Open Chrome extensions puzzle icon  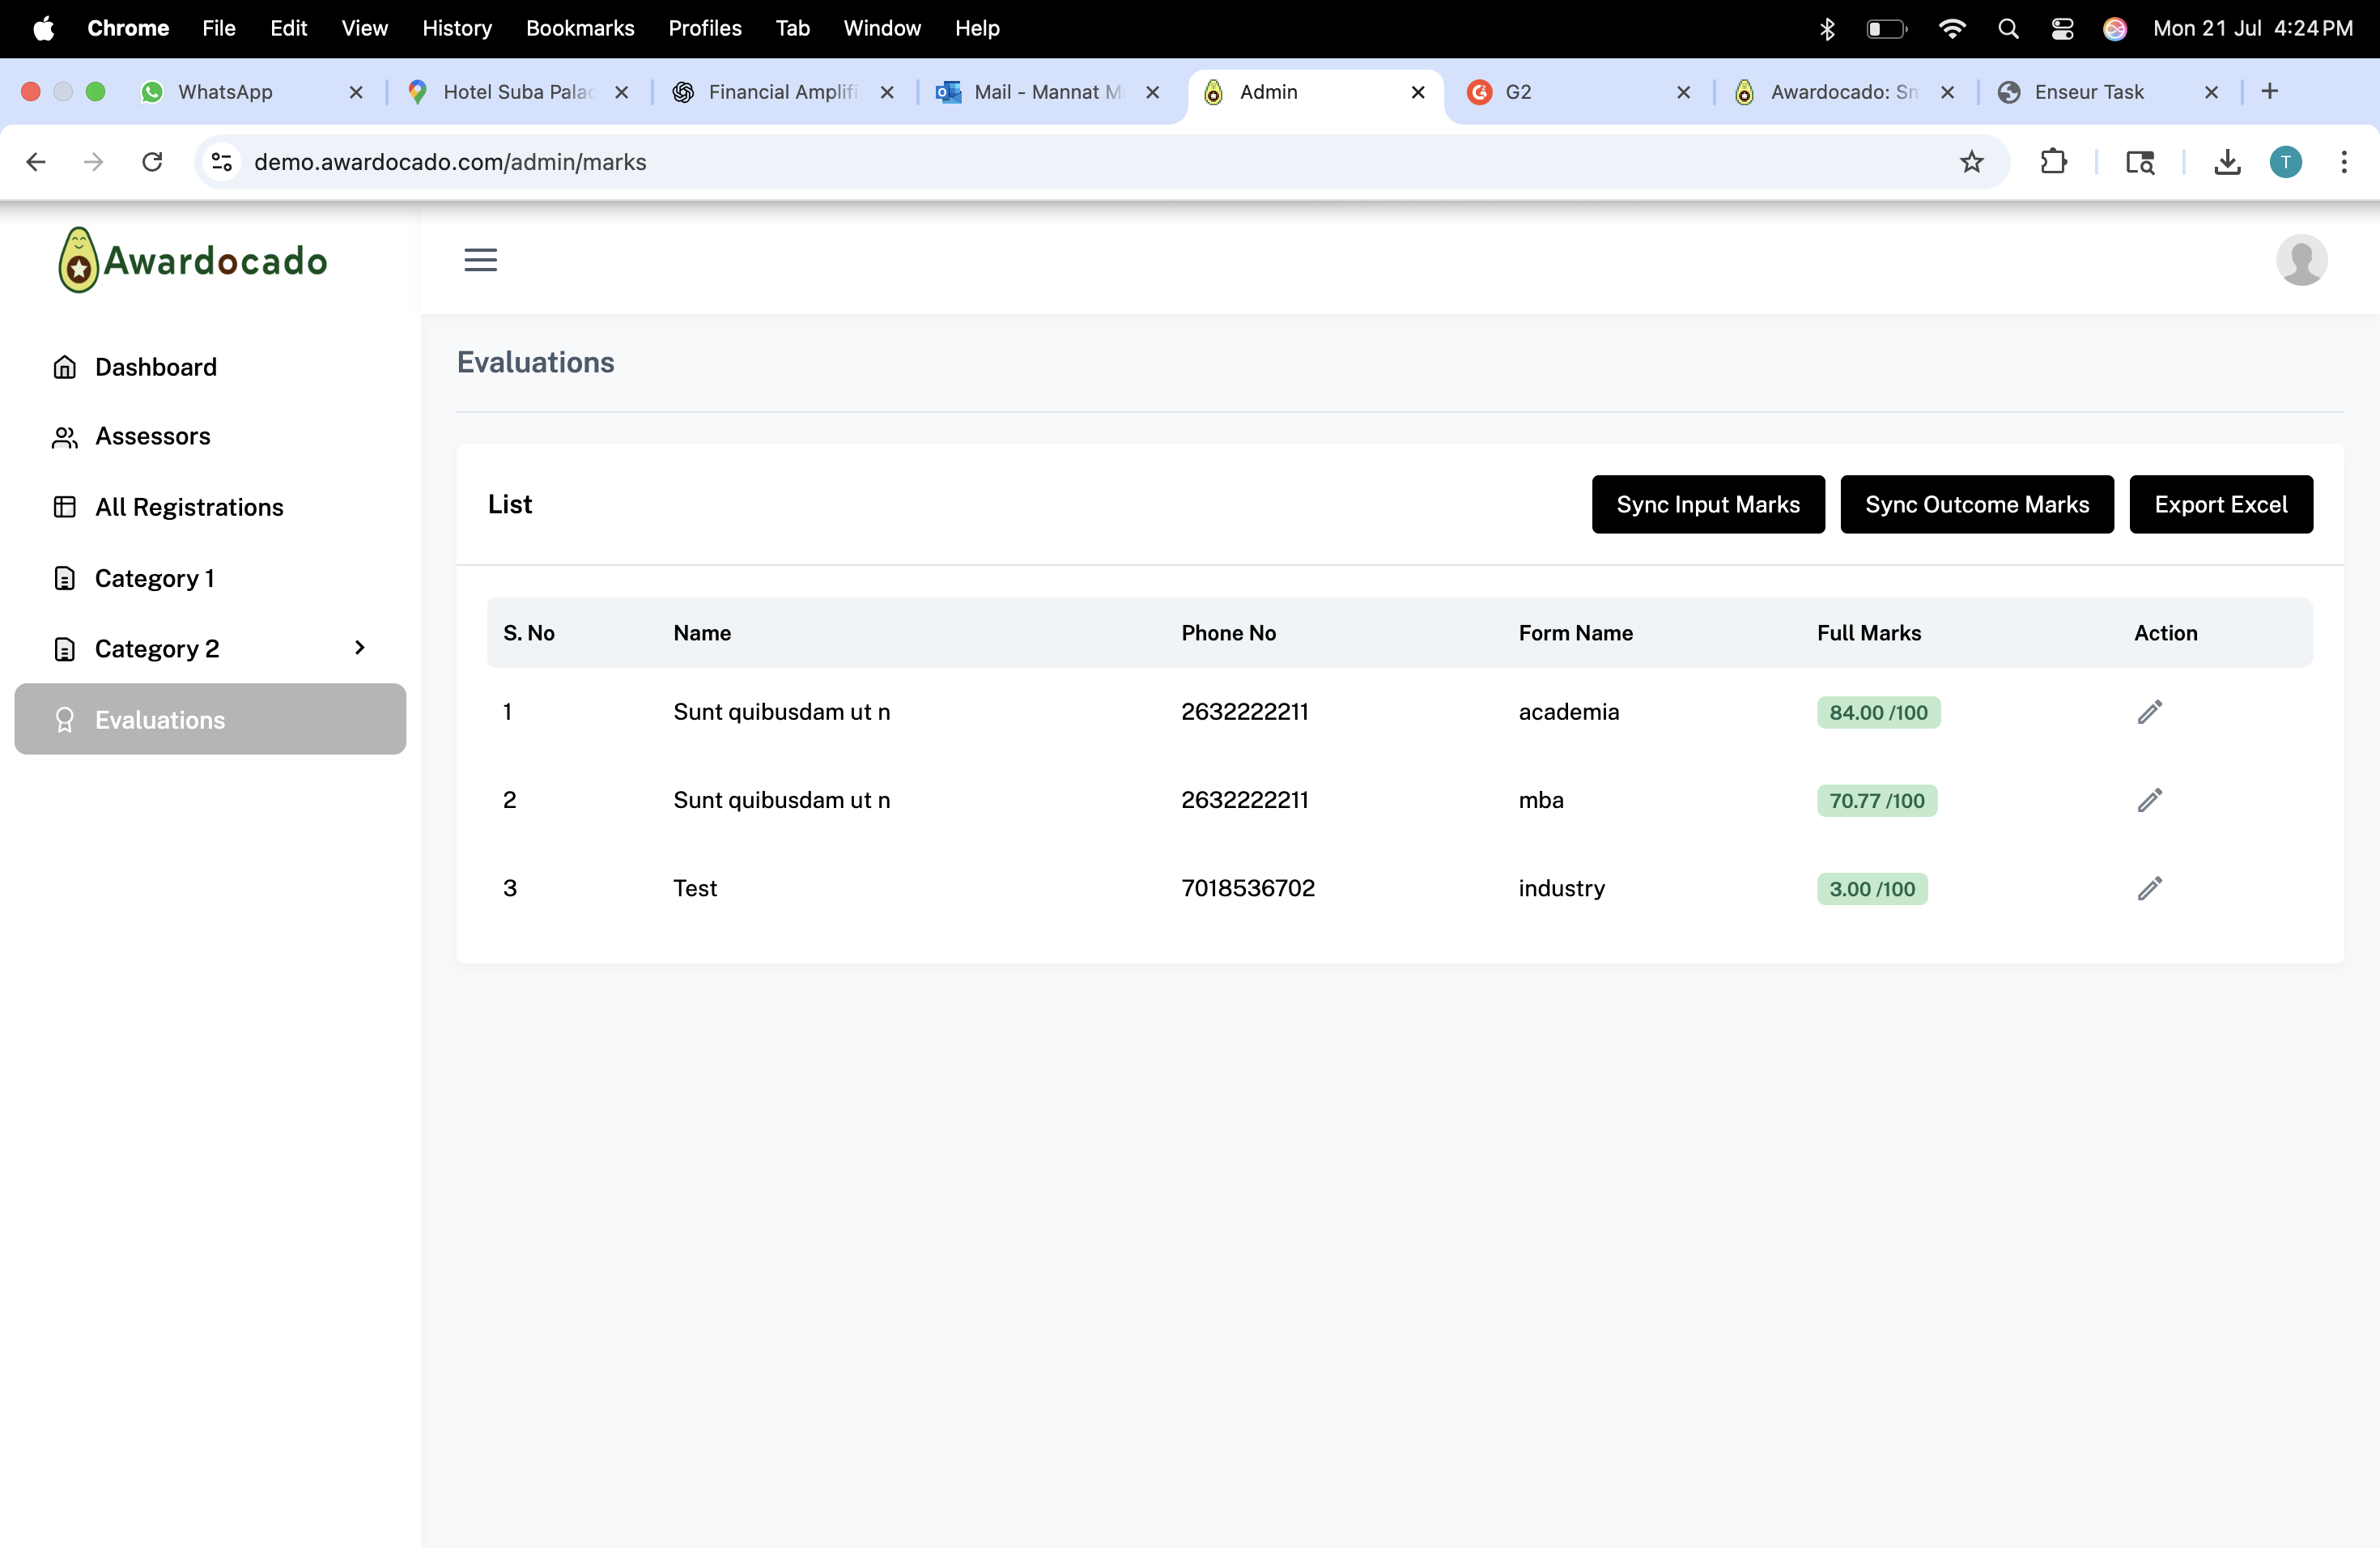[2053, 162]
